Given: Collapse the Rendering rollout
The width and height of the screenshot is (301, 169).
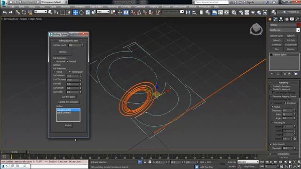Looking at the screenshot, I should [x=284, y=83].
